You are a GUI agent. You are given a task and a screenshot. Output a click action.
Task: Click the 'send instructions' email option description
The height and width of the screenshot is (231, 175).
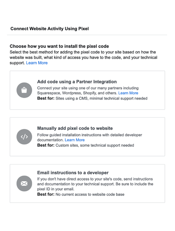click(x=95, y=184)
